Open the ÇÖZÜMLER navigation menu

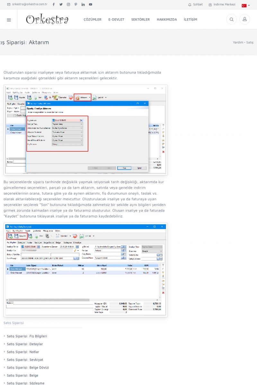pos(93,20)
